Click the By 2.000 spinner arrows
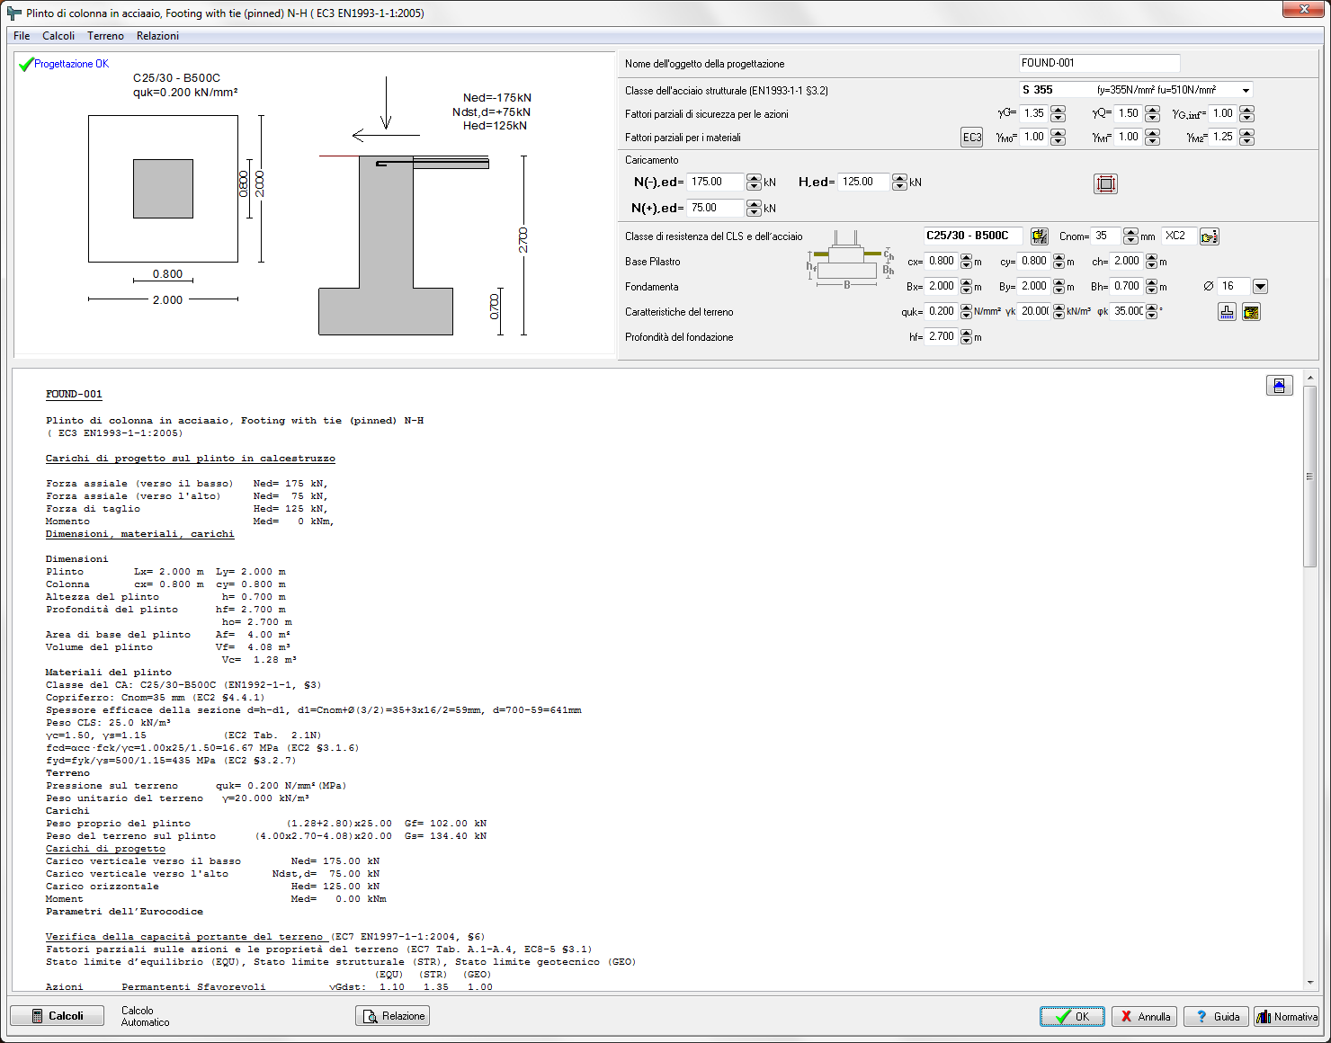This screenshot has width=1331, height=1043. point(1059,287)
